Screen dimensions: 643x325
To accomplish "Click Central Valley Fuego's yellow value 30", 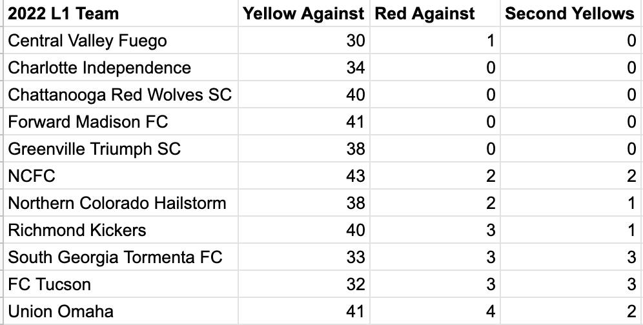I will click(355, 41).
